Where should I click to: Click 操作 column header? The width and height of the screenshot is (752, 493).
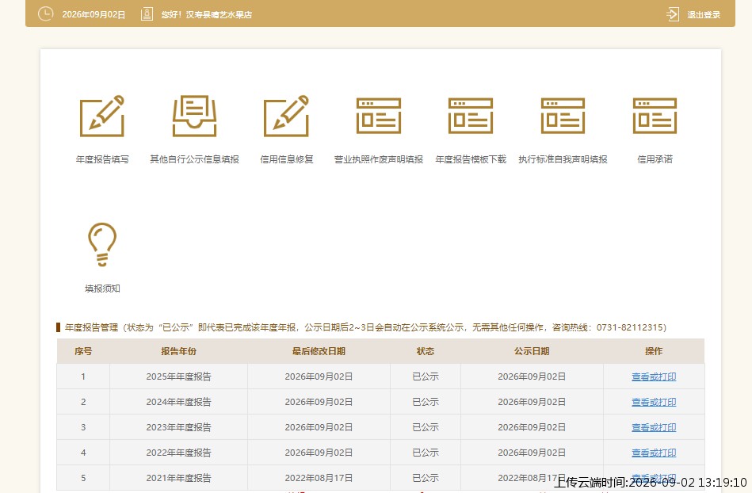pyautogui.click(x=654, y=351)
